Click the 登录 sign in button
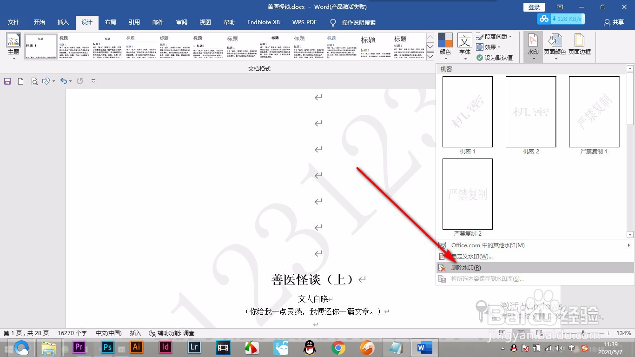Screen dimensions: 635x357 click(x=534, y=7)
